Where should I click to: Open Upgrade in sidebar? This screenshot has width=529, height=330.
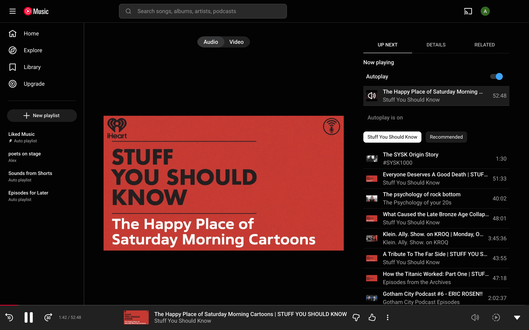(x=42, y=84)
